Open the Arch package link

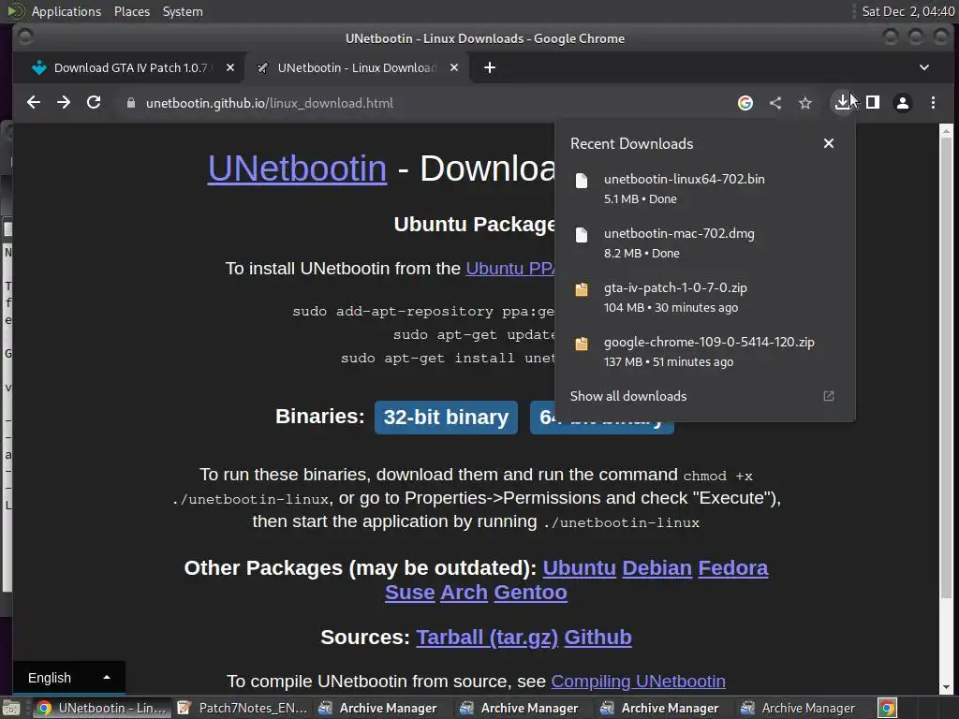464,593
